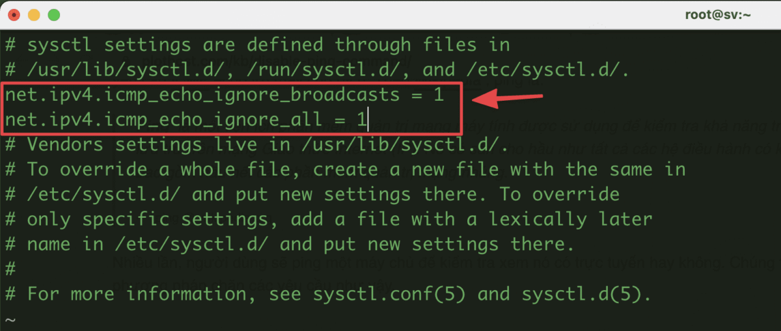781x331 pixels.
Task: Click the red arrow annotation
Action: [508, 99]
